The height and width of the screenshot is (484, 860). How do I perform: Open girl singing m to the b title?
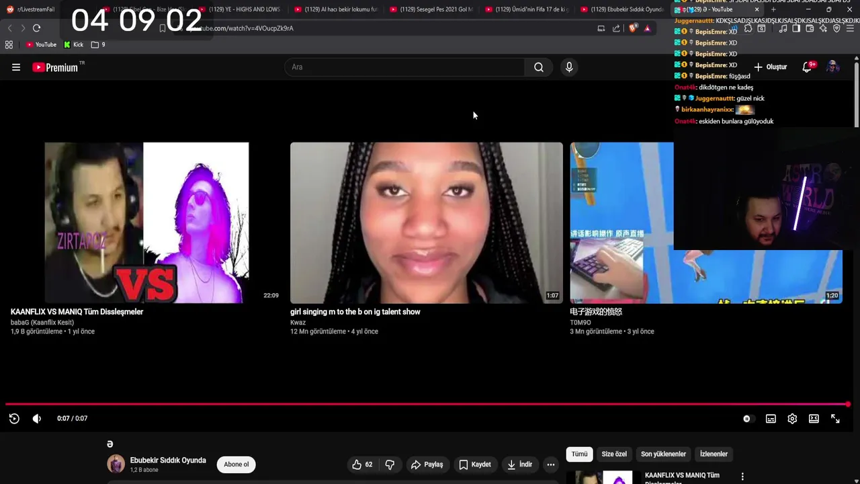click(x=355, y=312)
